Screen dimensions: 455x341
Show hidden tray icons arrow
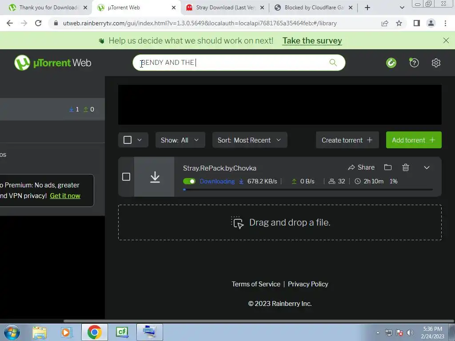point(378,333)
